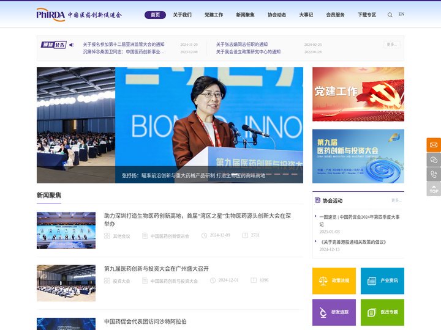The image size is (441, 330).
Task: Click the tag text 投资大会
Action: 121,281
